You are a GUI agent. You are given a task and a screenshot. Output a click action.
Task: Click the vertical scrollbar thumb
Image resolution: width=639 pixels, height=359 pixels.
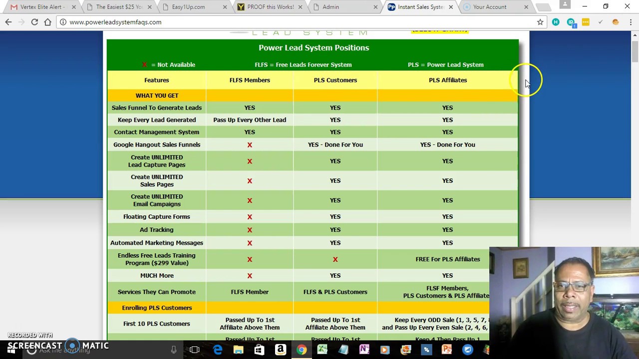point(635,52)
